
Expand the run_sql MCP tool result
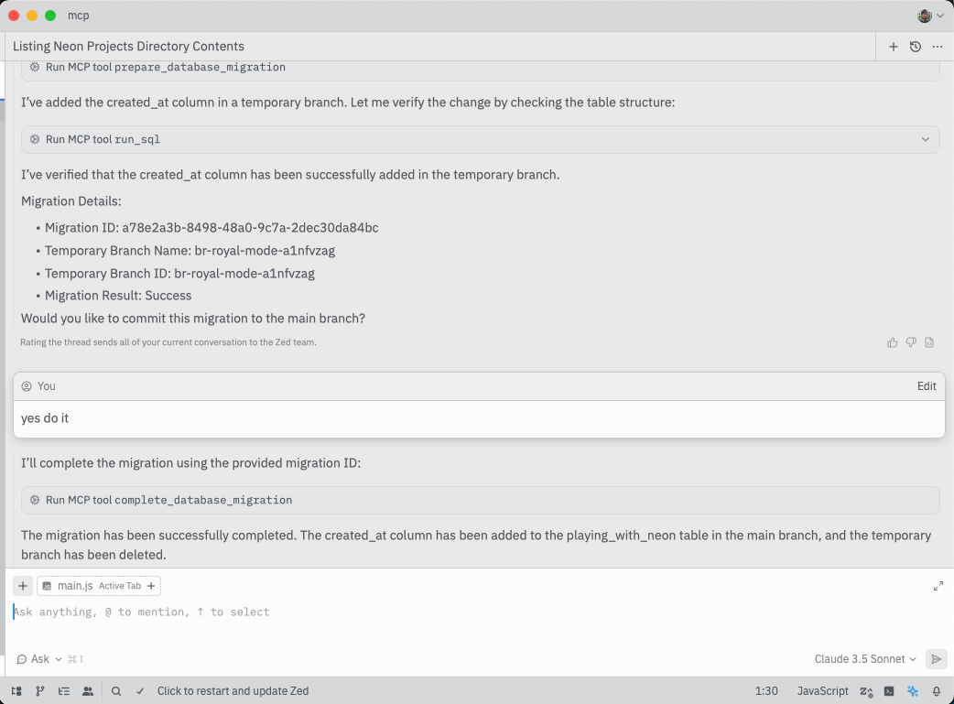pyautogui.click(x=925, y=139)
